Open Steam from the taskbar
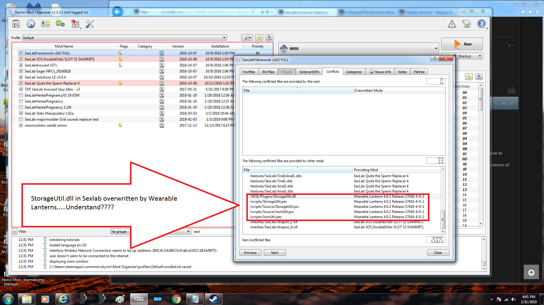Image resolution: width=544 pixels, height=305 pixels. (213, 299)
